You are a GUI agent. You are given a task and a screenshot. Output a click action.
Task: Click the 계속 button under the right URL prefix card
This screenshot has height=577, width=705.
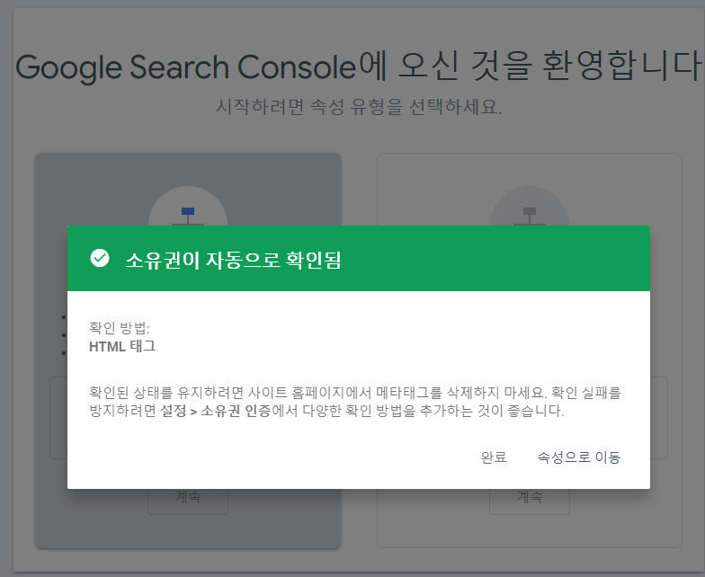pyautogui.click(x=530, y=498)
